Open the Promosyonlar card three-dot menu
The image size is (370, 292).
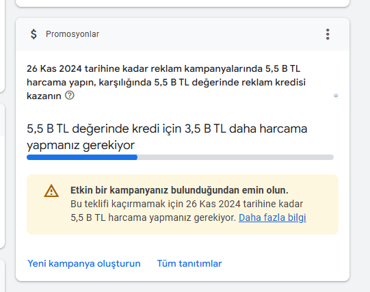tap(328, 34)
